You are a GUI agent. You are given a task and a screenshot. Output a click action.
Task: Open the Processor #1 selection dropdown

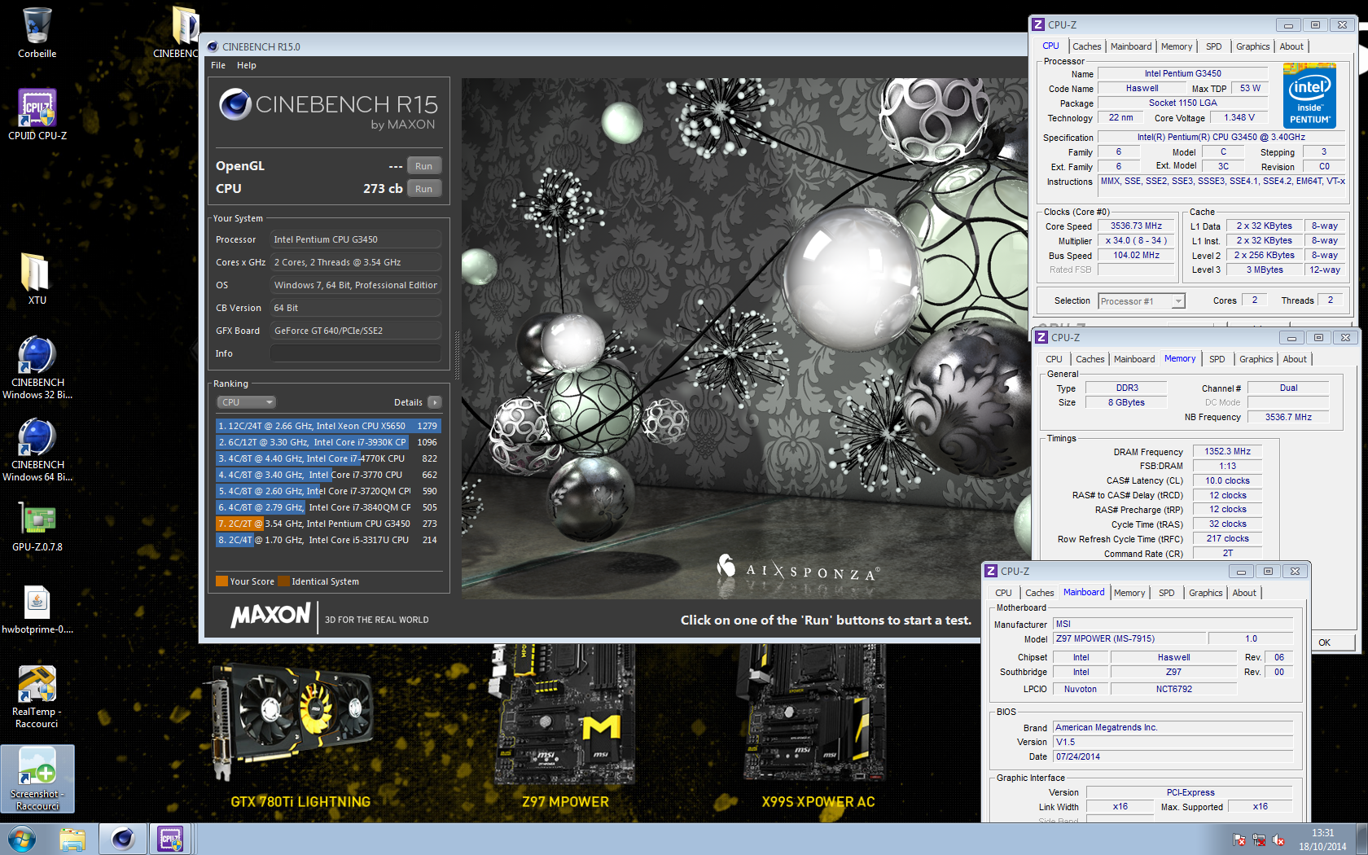click(1141, 301)
